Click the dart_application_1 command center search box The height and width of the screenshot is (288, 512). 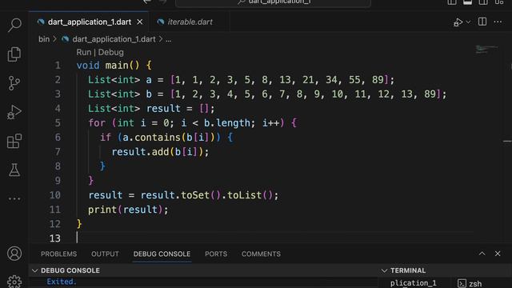pyautogui.click(x=273, y=2)
